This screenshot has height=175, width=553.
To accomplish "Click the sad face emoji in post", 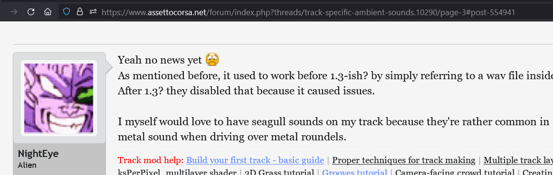I will pos(212,59).
